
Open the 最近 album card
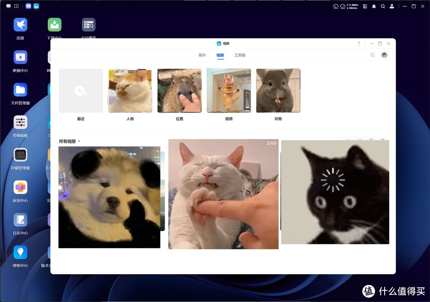coord(80,91)
